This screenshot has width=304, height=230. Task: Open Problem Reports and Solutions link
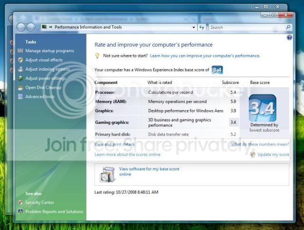coord(54,212)
